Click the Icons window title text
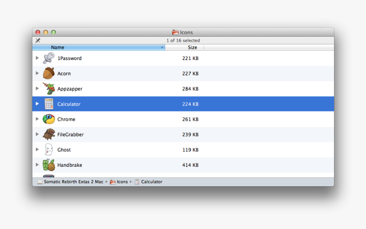 pyautogui.click(x=186, y=32)
